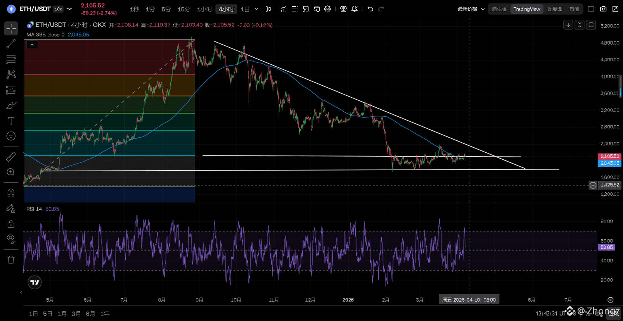Set date range to 5日
Screen dimensions: 623x321
tap(48, 314)
